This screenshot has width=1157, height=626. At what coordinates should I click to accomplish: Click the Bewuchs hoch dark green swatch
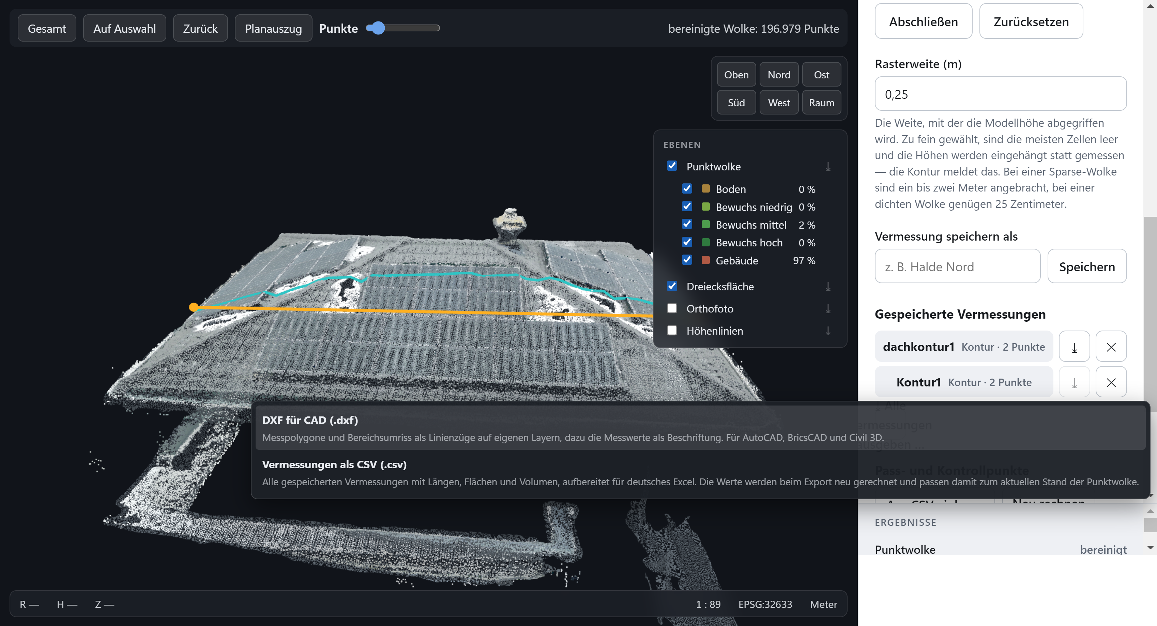[705, 242]
